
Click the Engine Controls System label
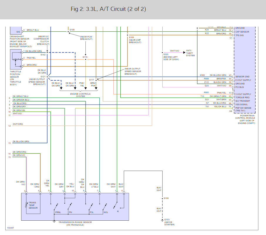pos(80,95)
